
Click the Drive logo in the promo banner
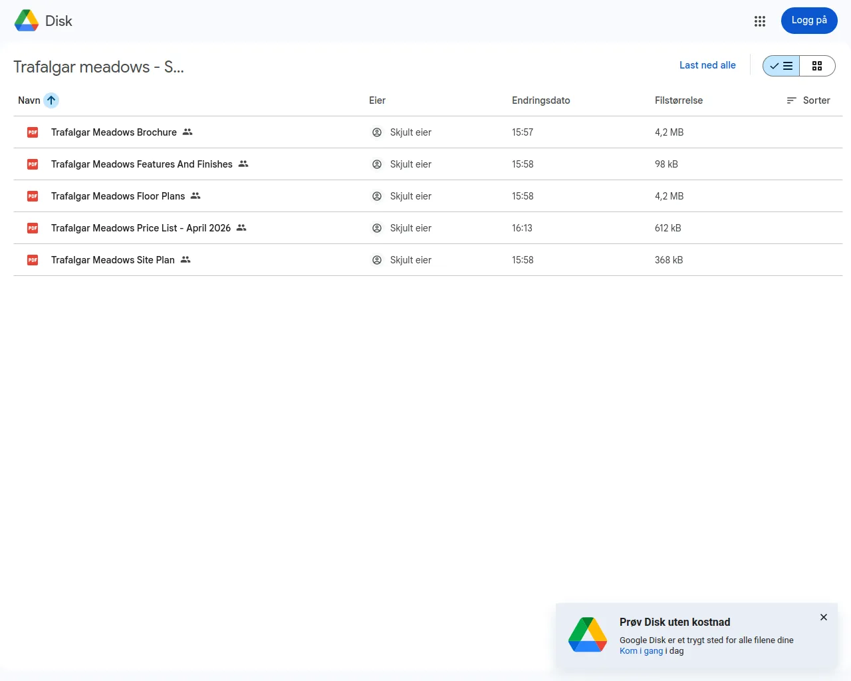pos(588,635)
